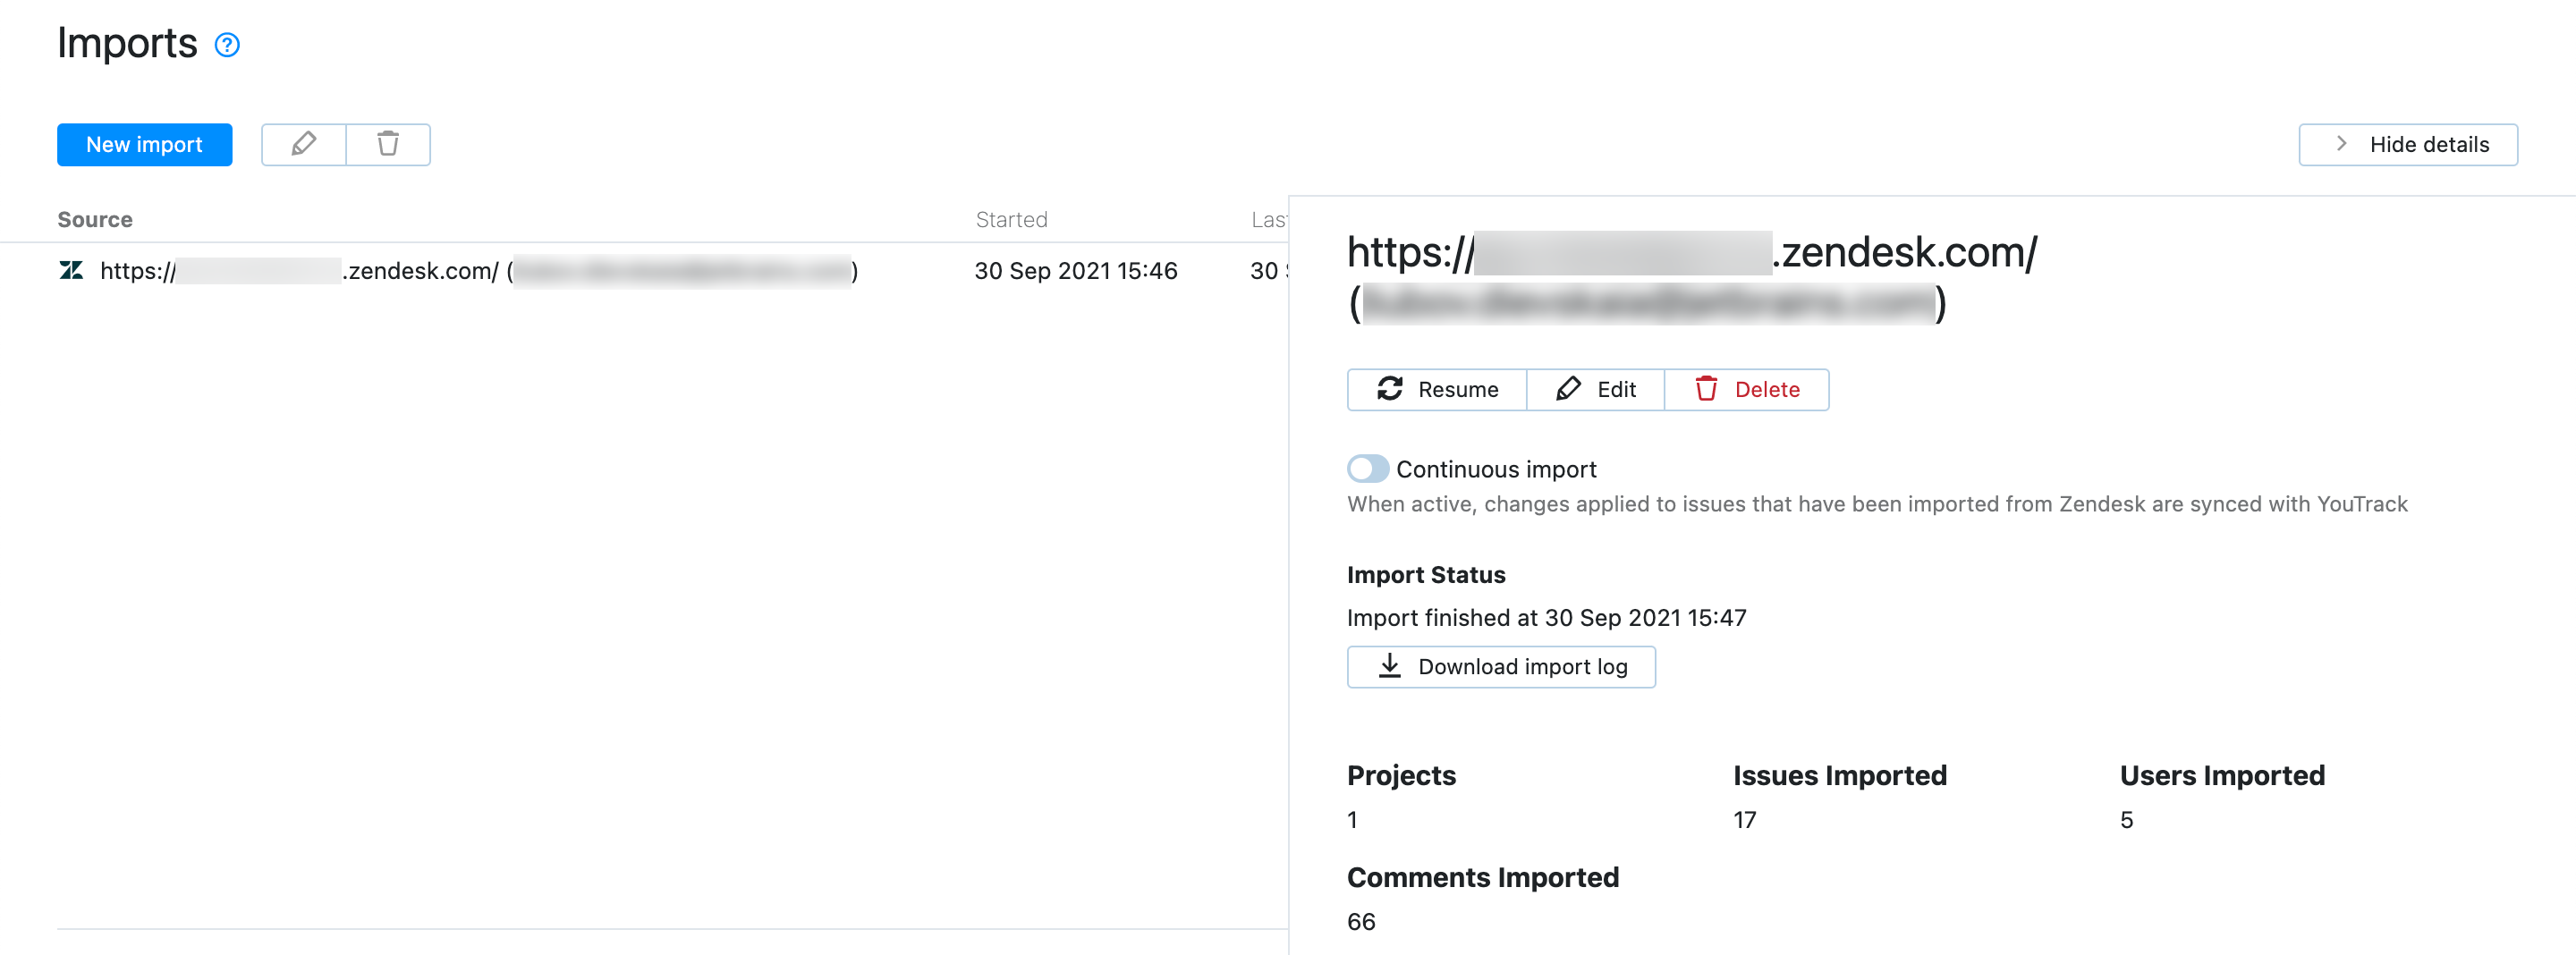Click the chevron inside Hide details button
The width and height of the screenshot is (2576, 955).
pos(2341,144)
